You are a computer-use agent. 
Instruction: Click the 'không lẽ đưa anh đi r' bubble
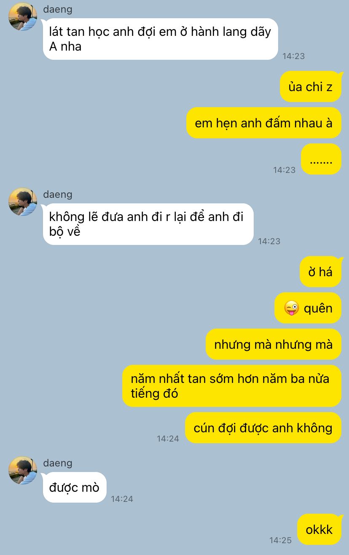tap(148, 224)
